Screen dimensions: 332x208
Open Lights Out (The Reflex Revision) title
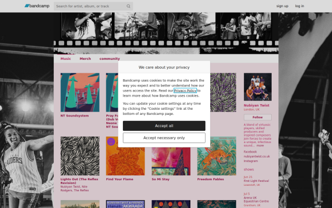(79, 181)
